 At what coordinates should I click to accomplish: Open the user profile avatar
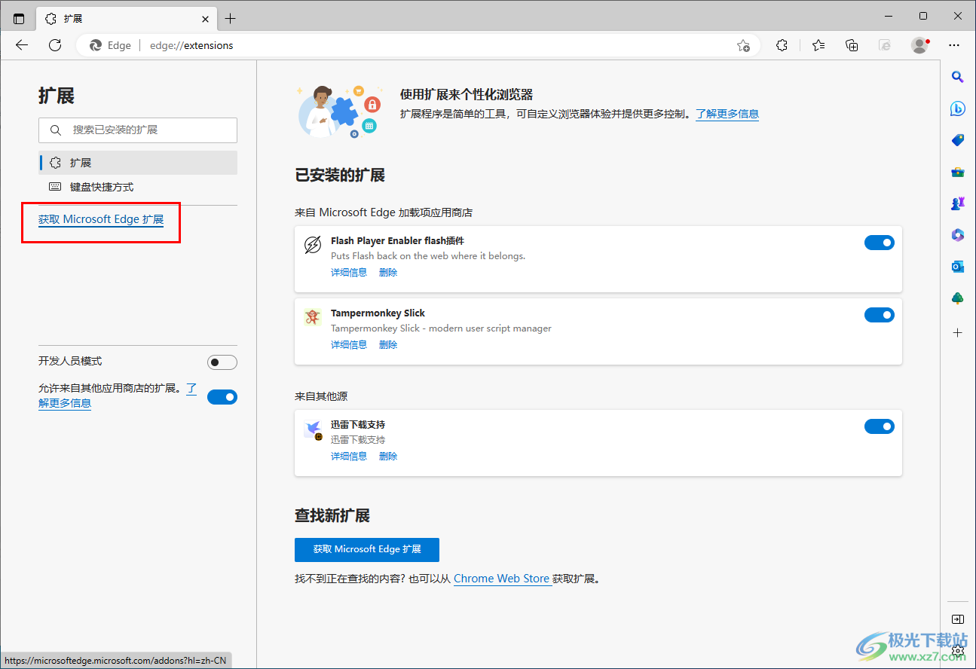(919, 45)
